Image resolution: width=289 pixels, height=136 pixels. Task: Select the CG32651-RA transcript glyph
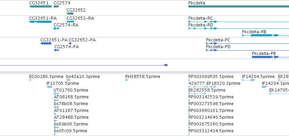[x=40, y=22]
